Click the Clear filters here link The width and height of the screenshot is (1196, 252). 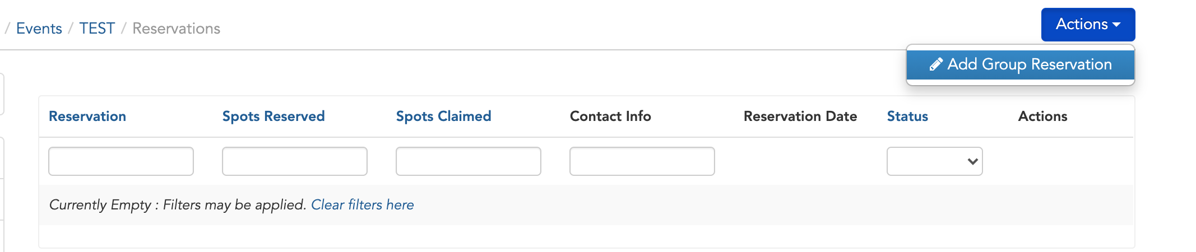(x=362, y=205)
